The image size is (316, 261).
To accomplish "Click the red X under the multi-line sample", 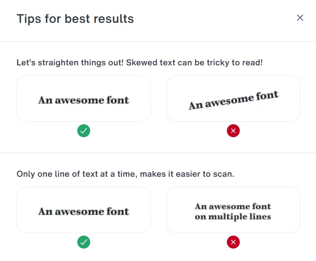I will click(x=233, y=242).
